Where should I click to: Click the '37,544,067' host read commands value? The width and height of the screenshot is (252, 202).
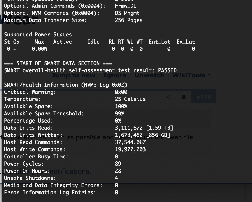click(130, 142)
